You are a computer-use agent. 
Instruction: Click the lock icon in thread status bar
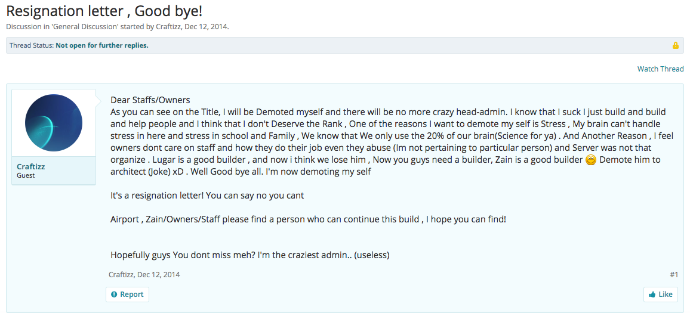676,45
